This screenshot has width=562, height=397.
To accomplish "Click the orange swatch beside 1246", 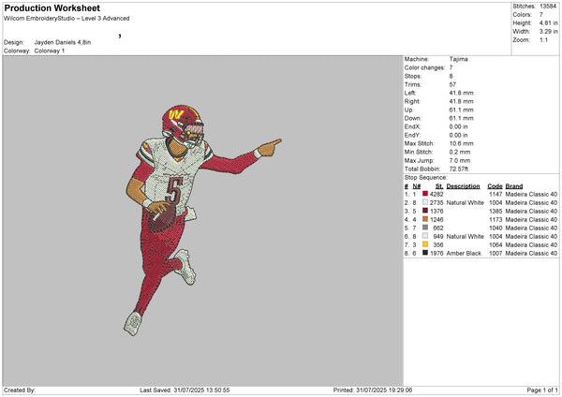I will [x=425, y=219].
